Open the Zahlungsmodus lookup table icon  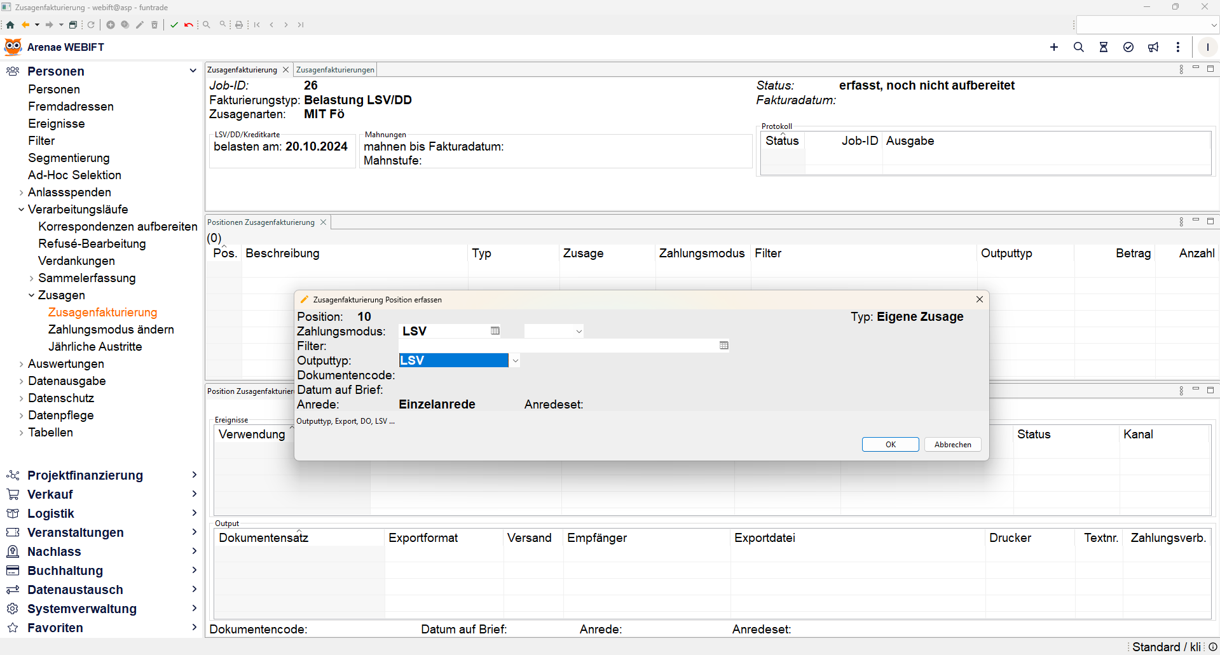(x=495, y=331)
